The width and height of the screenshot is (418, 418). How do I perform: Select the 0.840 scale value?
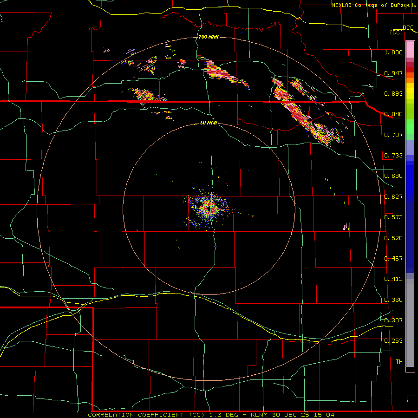[x=393, y=114]
